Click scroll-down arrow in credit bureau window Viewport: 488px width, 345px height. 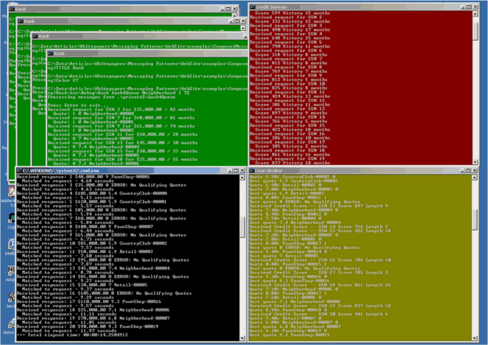pos(475,162)
